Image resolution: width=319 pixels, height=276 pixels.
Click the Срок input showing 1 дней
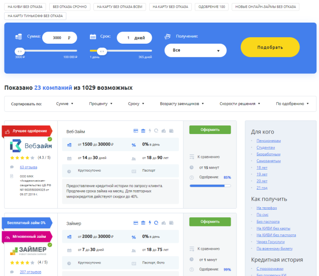click(x=134, y=38)
